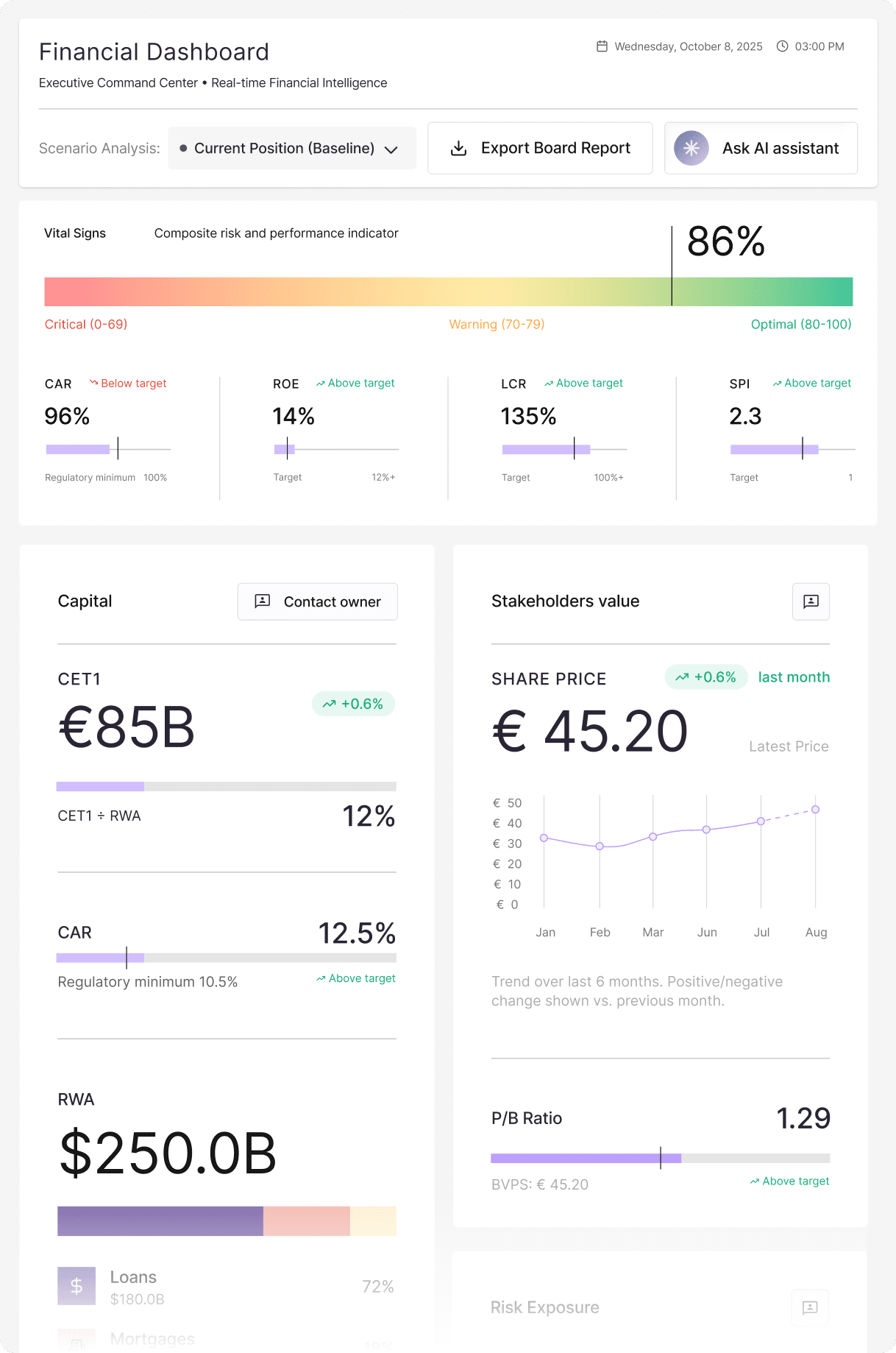Click the +0.6% badge next to CET1

353,704
